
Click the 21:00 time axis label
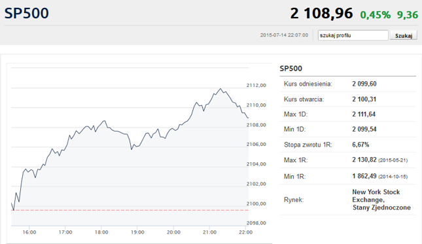[x=209, y=232]
